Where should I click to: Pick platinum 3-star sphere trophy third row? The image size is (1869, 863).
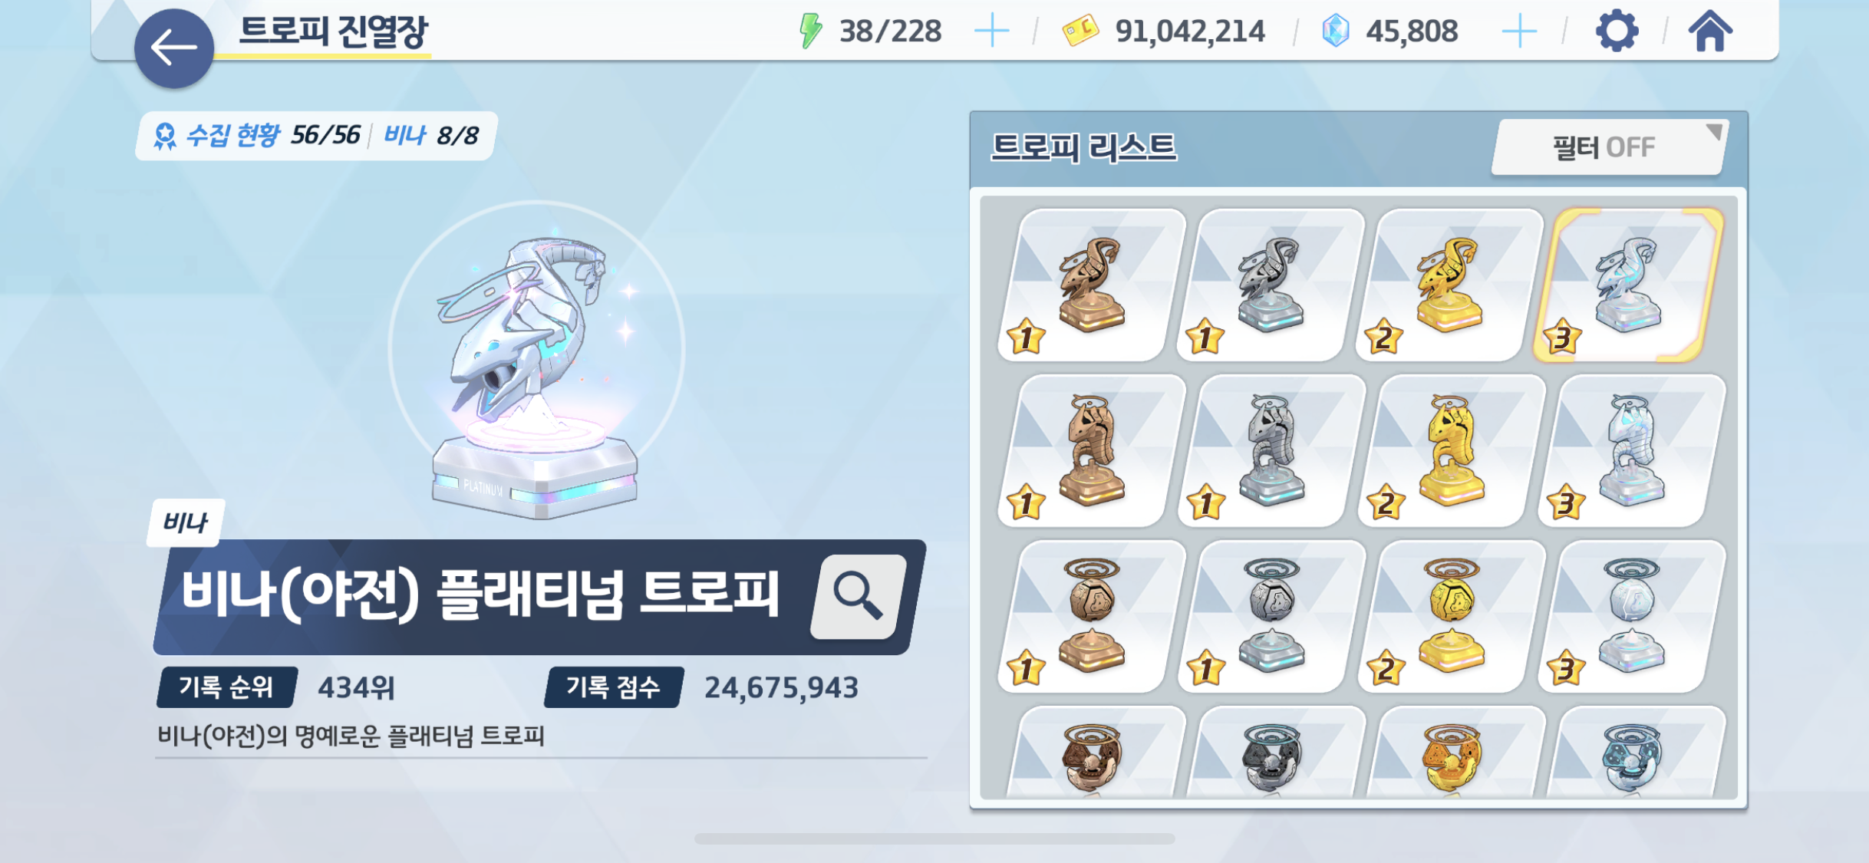(1631, 616)
